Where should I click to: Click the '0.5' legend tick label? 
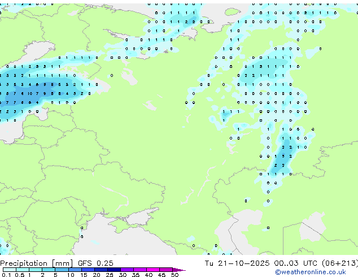click(20, 275)
